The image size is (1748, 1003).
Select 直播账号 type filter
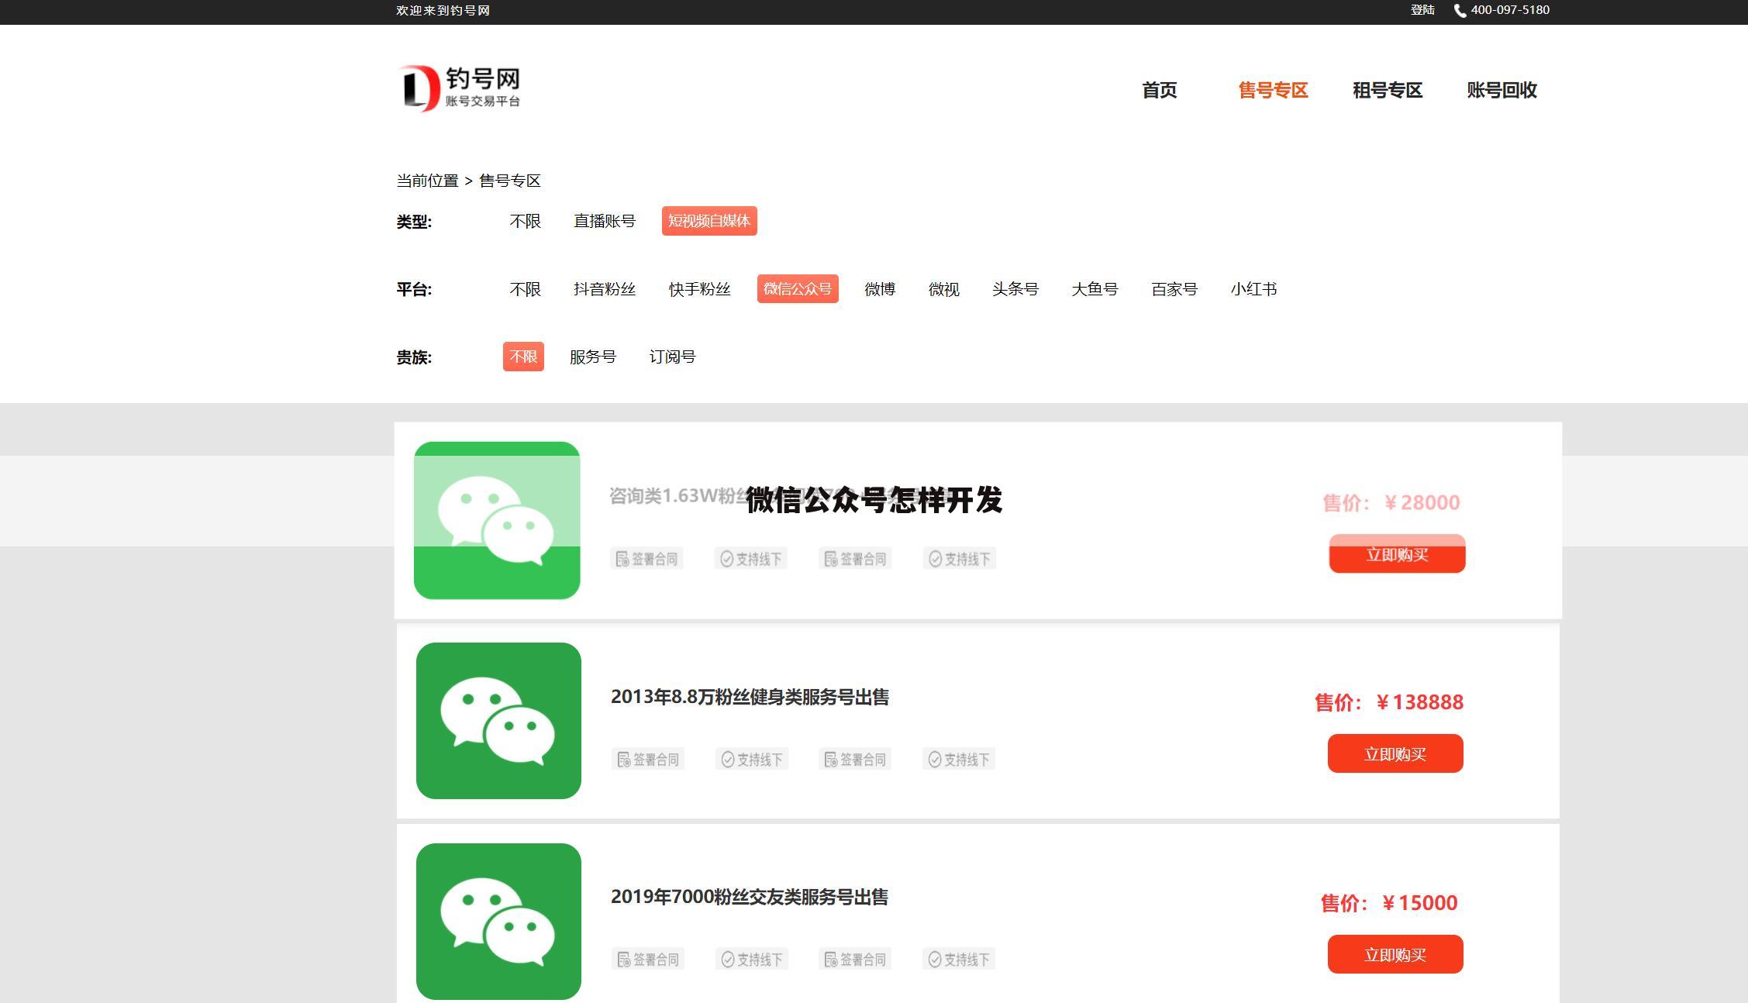[x=605, y=221]
